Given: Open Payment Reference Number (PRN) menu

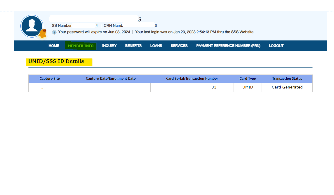Looking at the screenshot, I should 228,46.
